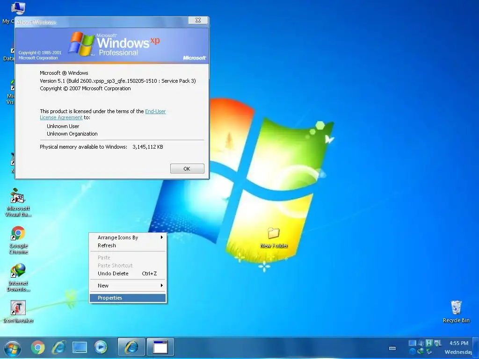
Task: Choose Undo Delete from the context menu
Action: click(128, 273)
